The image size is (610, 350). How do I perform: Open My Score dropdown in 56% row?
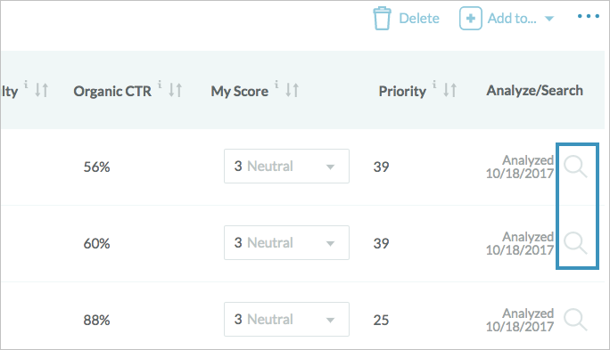[x=286, y=167]
